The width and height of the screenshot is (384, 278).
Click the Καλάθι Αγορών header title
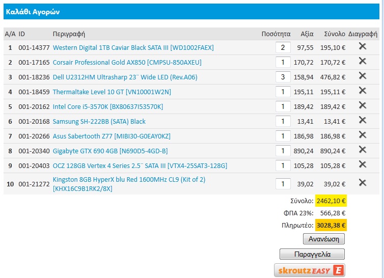click(33, 12)
